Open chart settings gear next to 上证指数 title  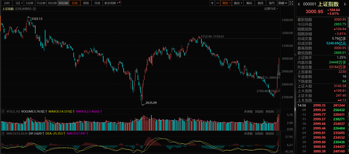coord(35,9)
